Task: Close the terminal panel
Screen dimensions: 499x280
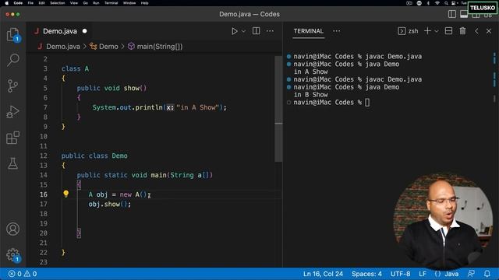Action: [x=489, y=31]
